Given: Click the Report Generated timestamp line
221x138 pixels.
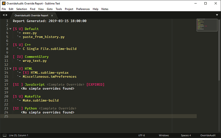Looking at the screenshot, I should 50,21.
